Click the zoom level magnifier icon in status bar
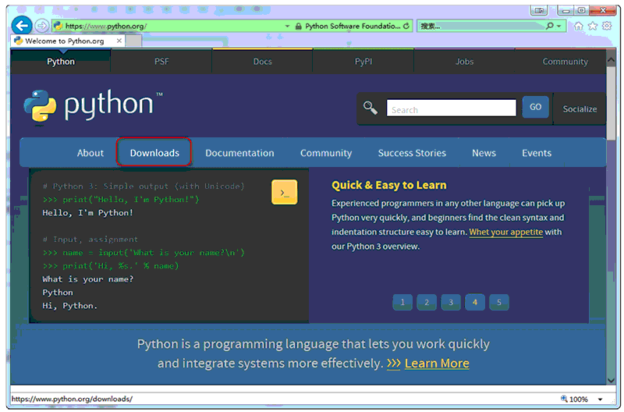The height and width of the screenshot is (412, 624). 564,399
